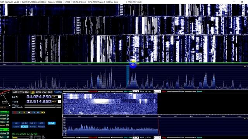This screenshot has height=139, width=248.
Task: Adjust the upper Speed slider
Action: 190,92
